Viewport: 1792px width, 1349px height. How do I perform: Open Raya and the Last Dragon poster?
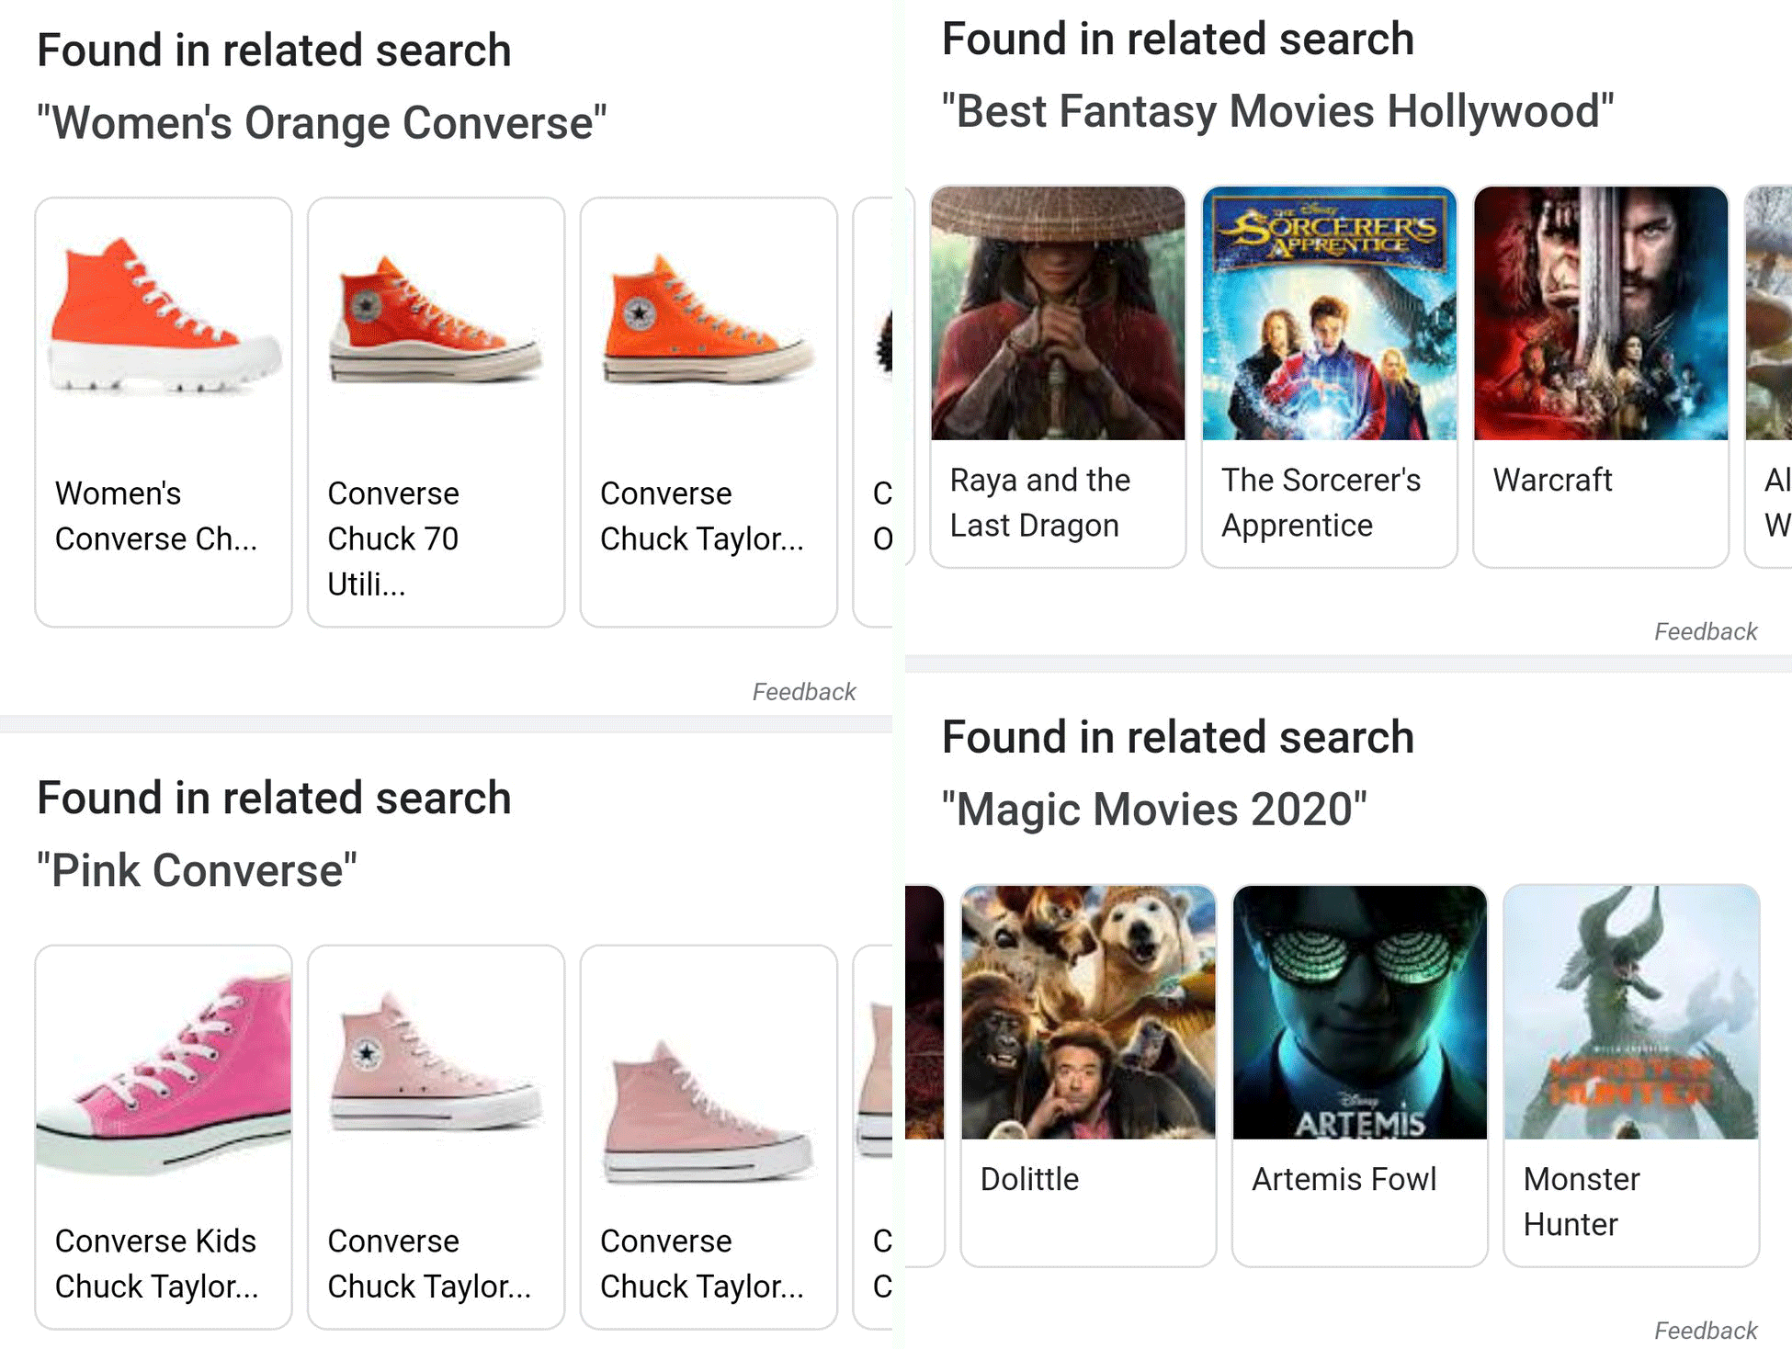(1058, 313)
